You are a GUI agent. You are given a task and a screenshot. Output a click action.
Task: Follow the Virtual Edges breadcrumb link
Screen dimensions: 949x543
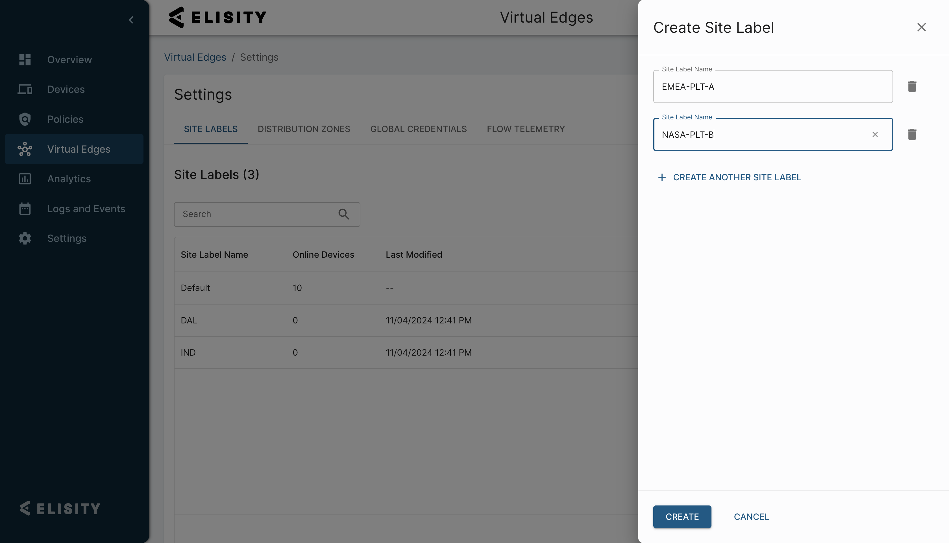click(195, 57)
